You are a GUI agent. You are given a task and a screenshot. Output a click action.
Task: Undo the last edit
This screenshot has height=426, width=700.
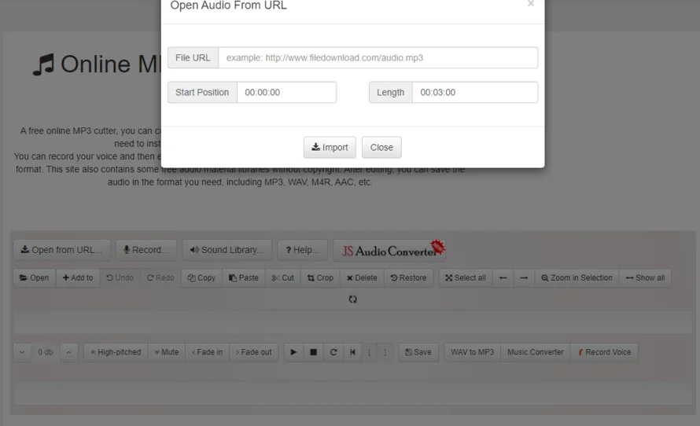tap(120, 278)
